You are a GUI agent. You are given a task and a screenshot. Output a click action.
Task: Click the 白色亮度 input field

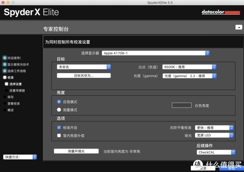pos(182,105)
